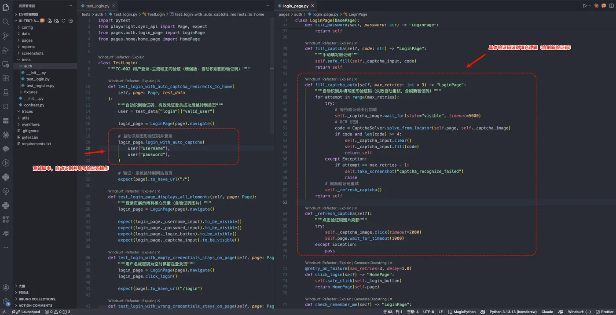Collapse the auth folder
The width and height of the screenshot is (616, 315).
pyautogui.click(x=45, y=66)
